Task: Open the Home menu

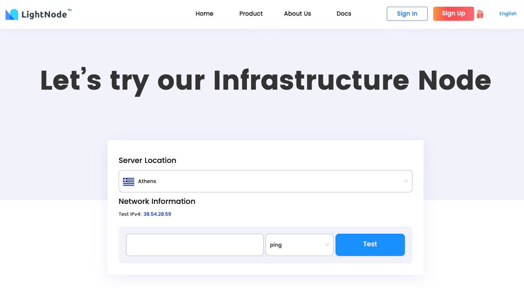Action: coord(204,14)
